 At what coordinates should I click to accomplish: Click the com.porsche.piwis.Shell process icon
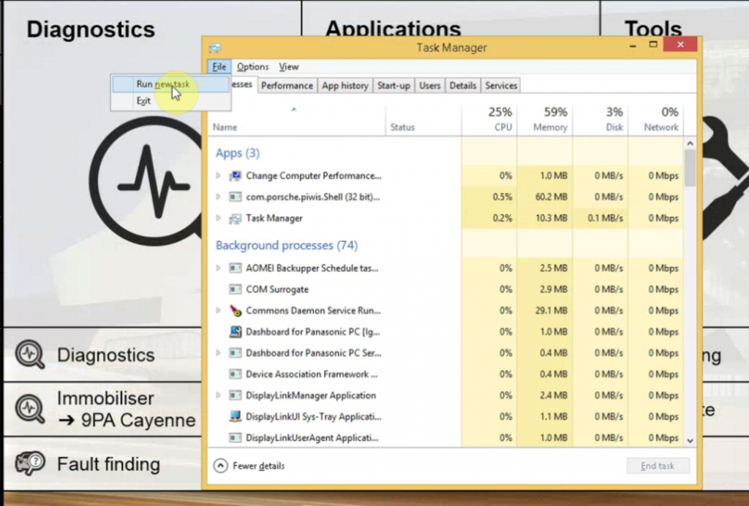click(x=235, y=197)
